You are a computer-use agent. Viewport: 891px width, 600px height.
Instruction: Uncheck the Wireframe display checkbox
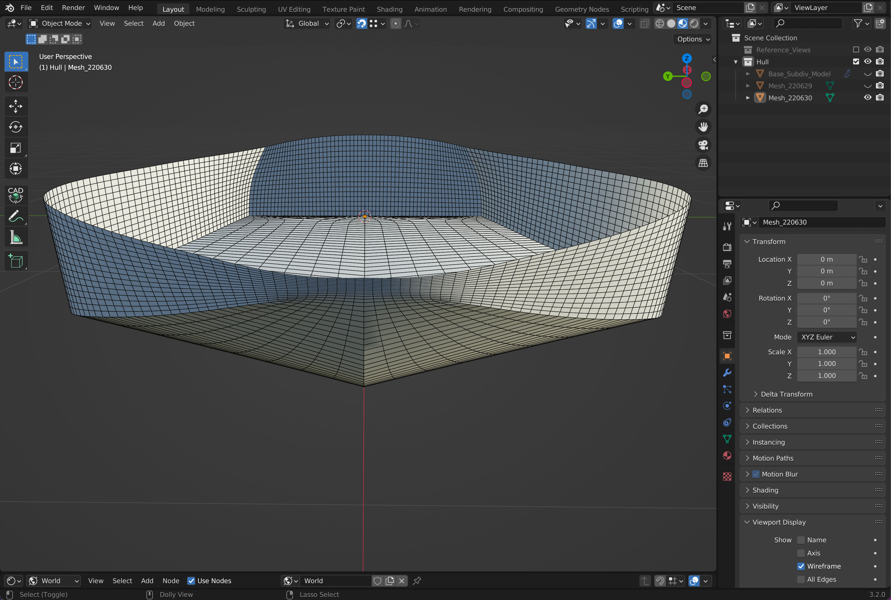[x=801, y=566]
